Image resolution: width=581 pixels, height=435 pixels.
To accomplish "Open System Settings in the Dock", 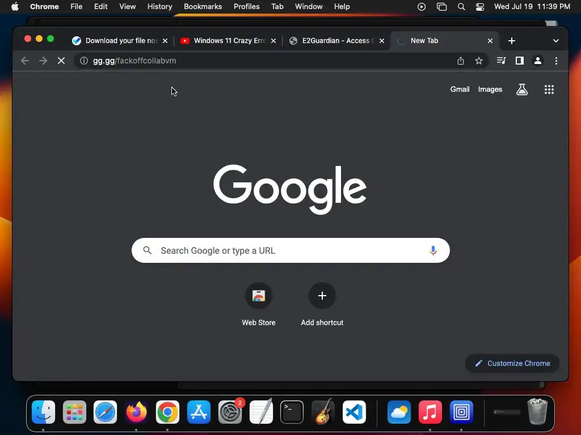I will [x=230, y=412].
